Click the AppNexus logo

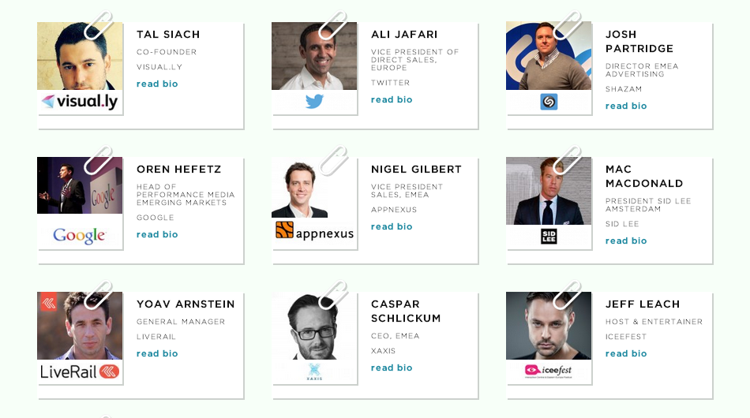tap(314, 231)
